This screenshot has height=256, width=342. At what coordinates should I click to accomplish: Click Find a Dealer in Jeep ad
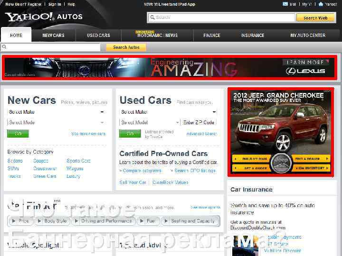point(311,159)
